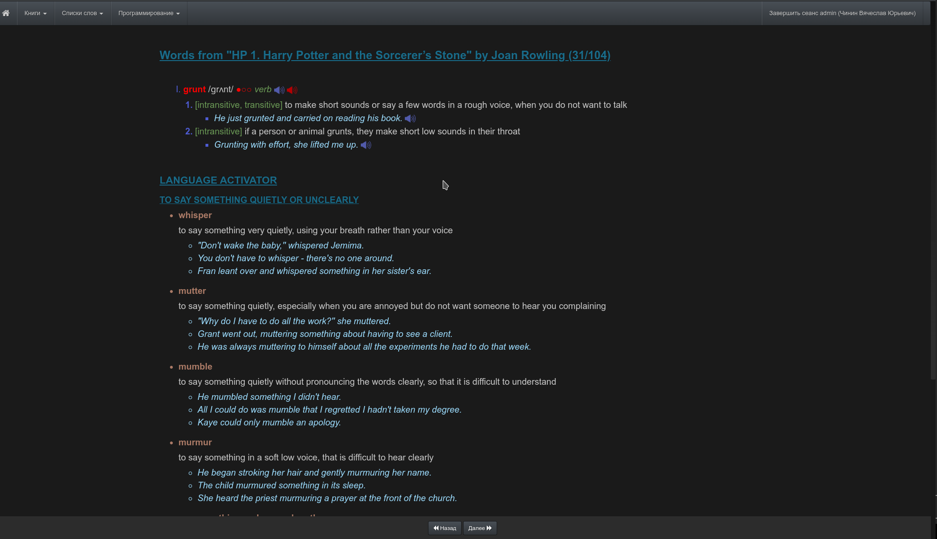Viewport: 937px width, 539px height.
Task: Click Завершить сеанс admin logout link
Action: click(842, 13)
